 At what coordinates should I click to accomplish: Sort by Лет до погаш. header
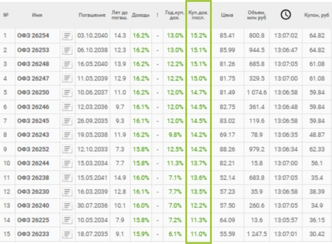[120, 15]
